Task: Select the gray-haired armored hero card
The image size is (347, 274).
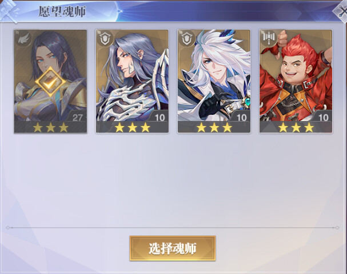Action: [x=132, y=81]
